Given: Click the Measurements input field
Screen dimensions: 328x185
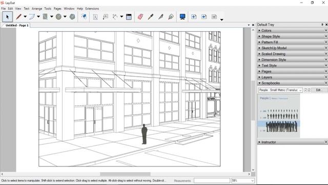Looking at the screenshot, I should coord(212,180).
